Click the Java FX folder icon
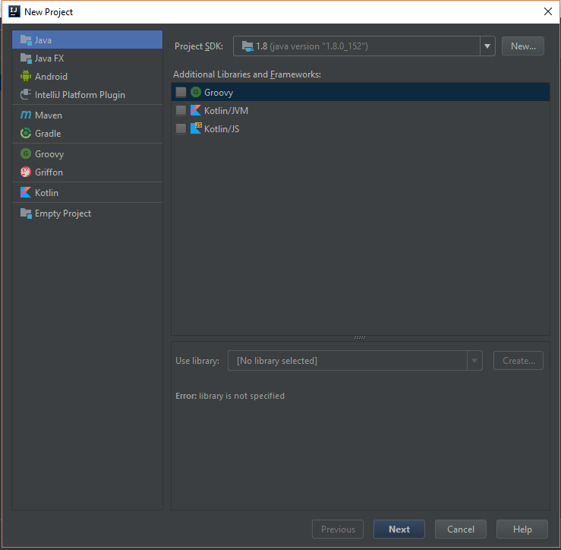 [26, 58]
